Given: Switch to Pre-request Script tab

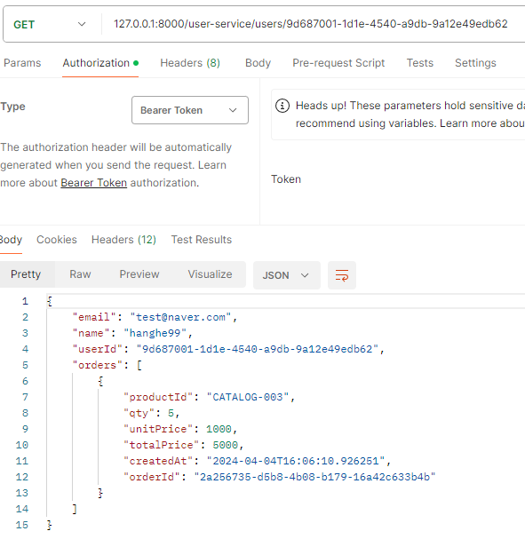Looking at the screenshot, I should (x=338, y=63).
